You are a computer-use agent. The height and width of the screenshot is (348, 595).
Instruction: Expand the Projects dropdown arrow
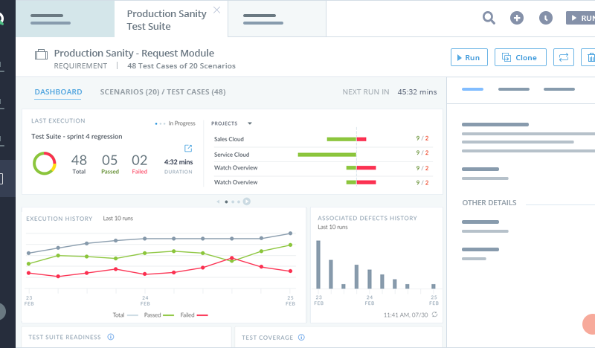pos(250,123)
